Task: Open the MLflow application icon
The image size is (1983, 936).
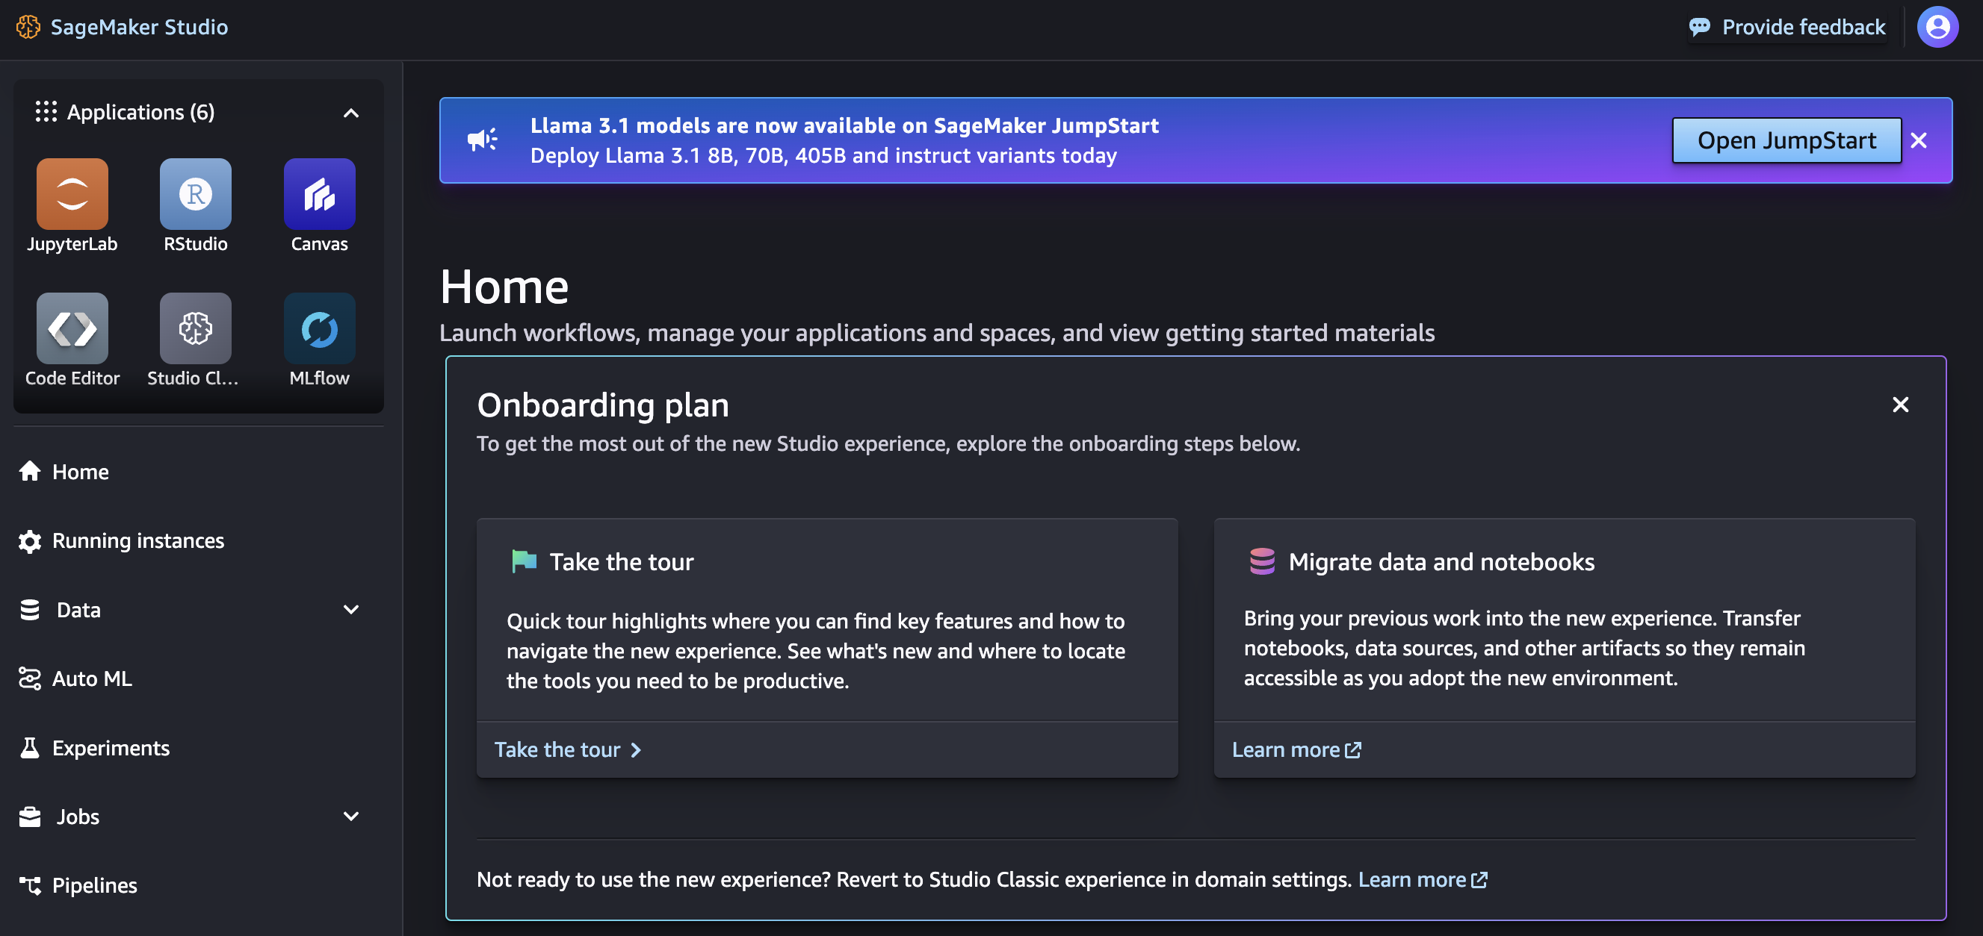Action: click(319, 328)
